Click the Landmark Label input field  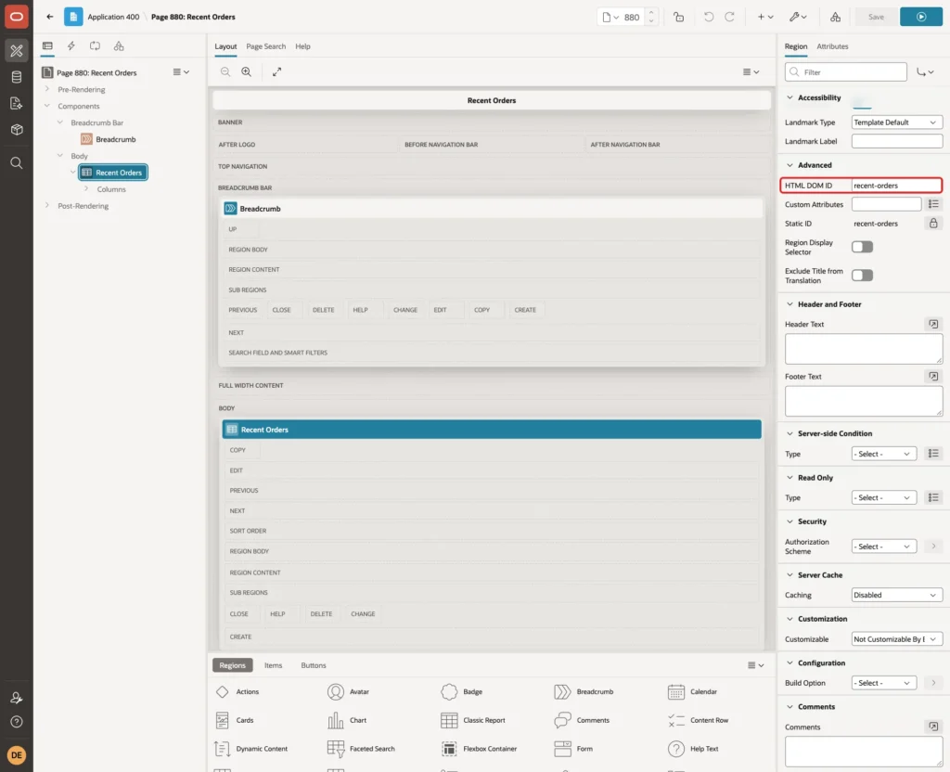pos(897,141)
